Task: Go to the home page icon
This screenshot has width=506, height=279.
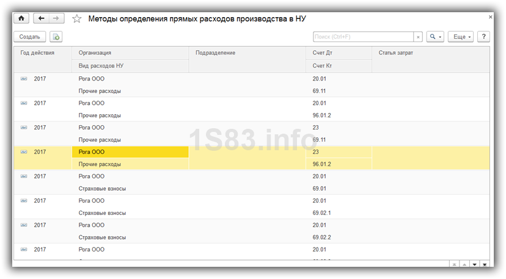Action: point(21,18)
